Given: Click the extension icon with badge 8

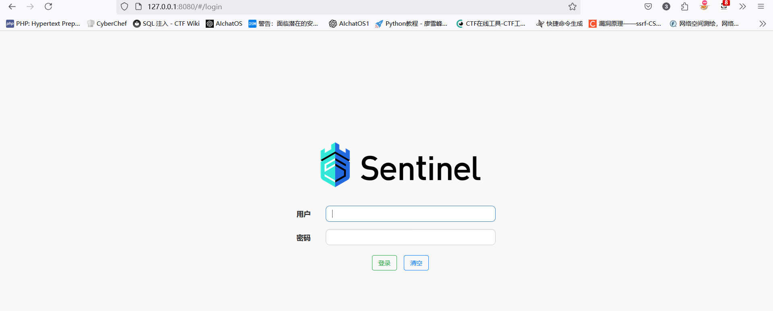Looking at the screenshot, I should [x=724, y=6].
